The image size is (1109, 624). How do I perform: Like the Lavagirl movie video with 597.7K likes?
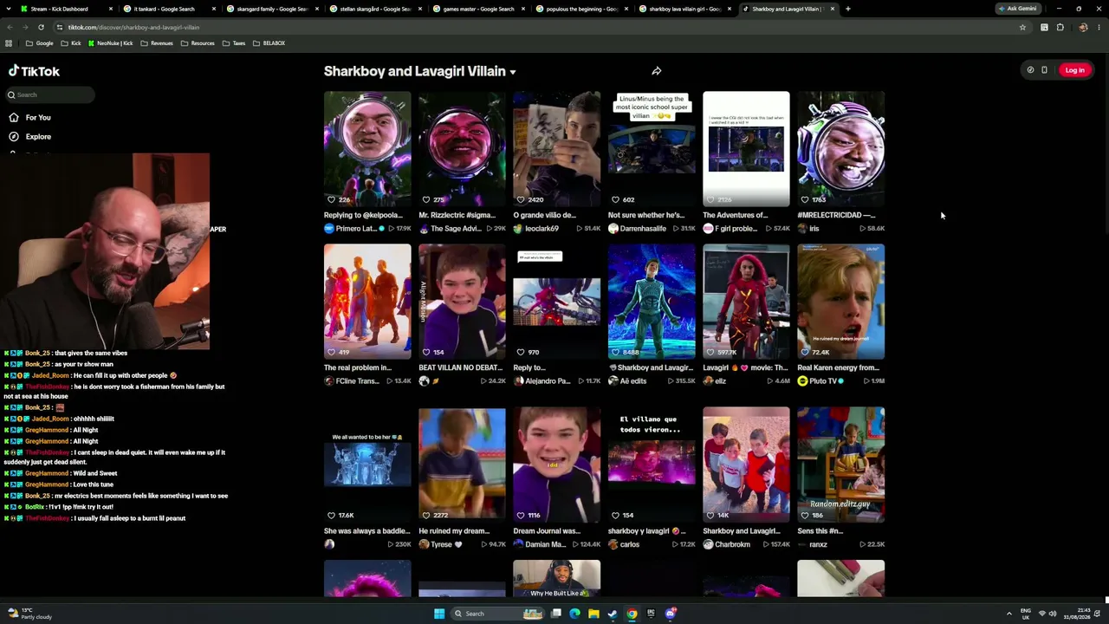click(710, 352)
